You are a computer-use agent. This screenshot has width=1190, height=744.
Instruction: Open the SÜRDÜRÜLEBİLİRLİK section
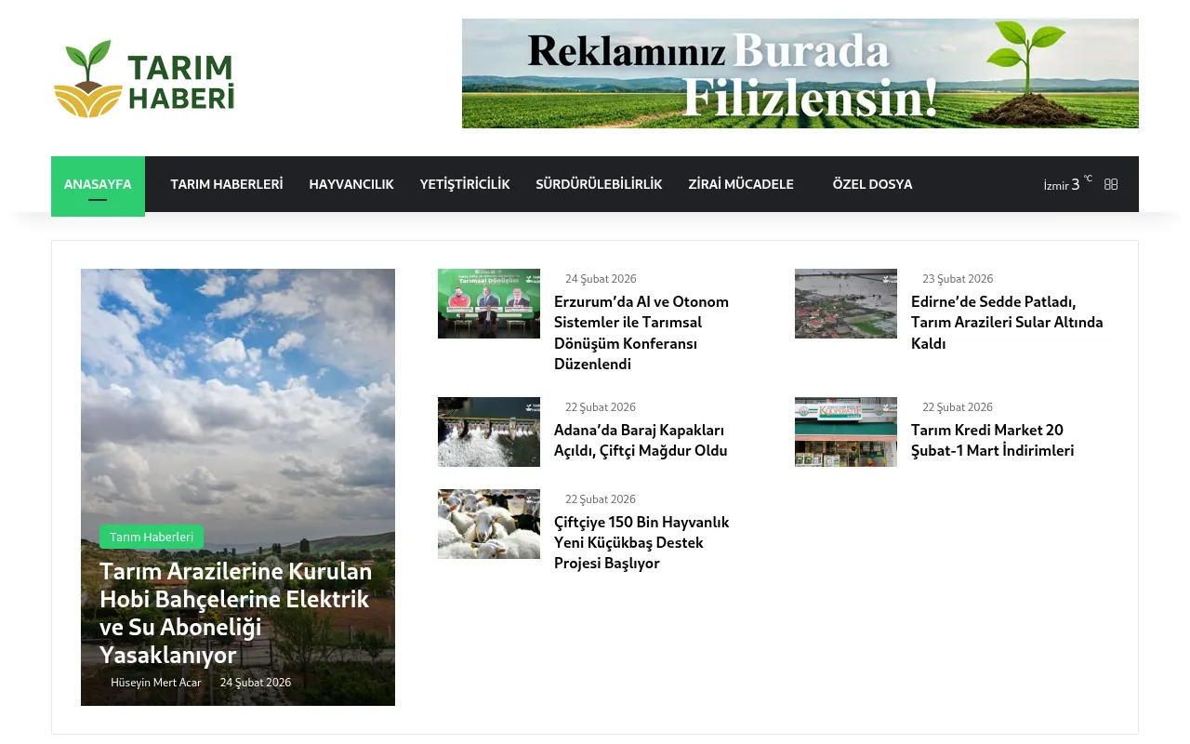599,184
